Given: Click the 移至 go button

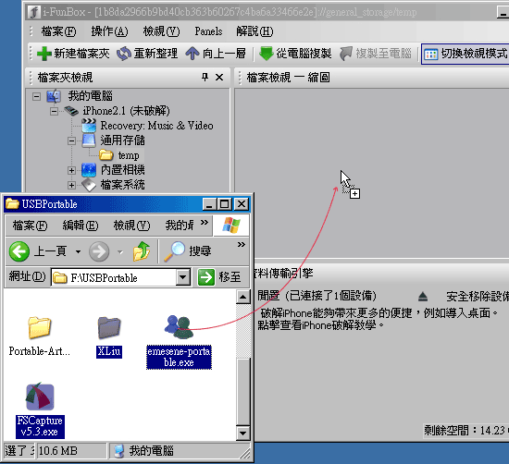Looking at the screenshot, I should 219,277.
